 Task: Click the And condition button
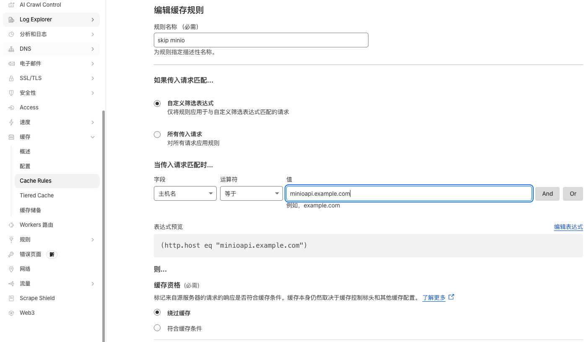(547, 193)
